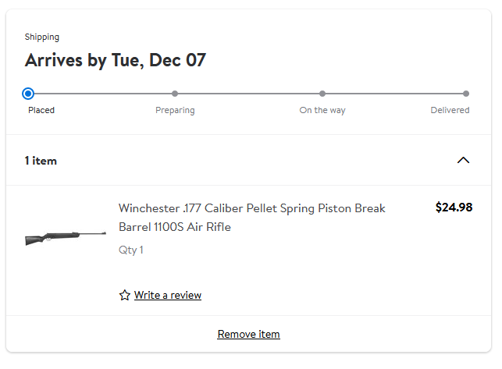This screenshot has height=369, width=502.
Task: Click the Placed status label
Action: click(41, 110)
